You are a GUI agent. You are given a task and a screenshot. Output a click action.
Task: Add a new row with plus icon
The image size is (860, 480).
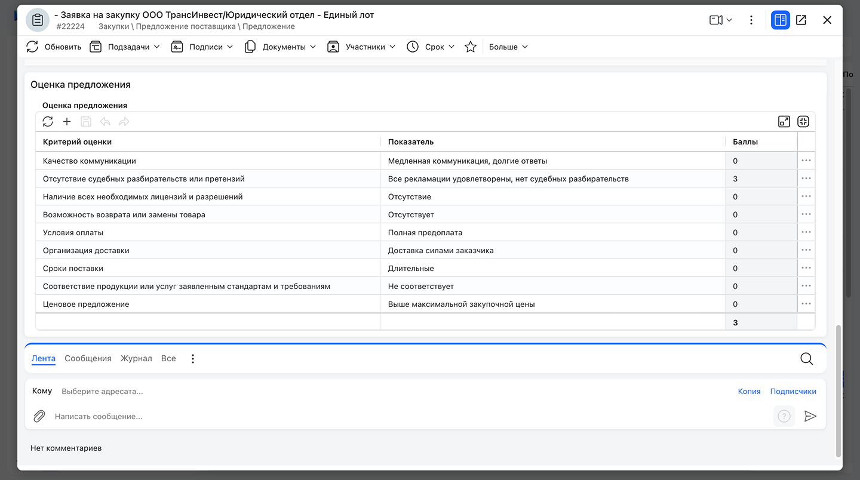click(x=67, y=122)
